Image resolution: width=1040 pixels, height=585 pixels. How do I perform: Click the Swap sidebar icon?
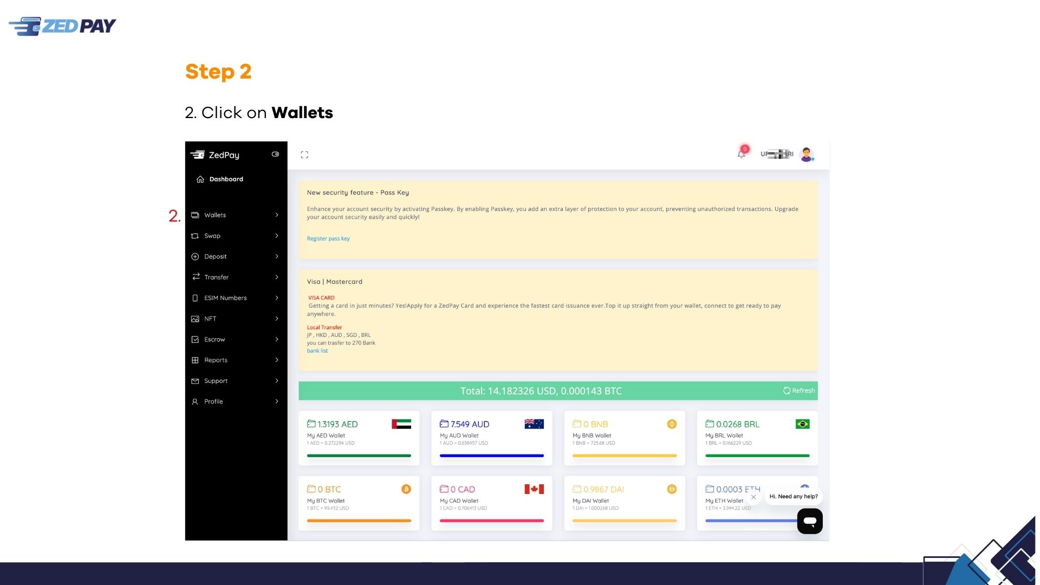(195, 236)
